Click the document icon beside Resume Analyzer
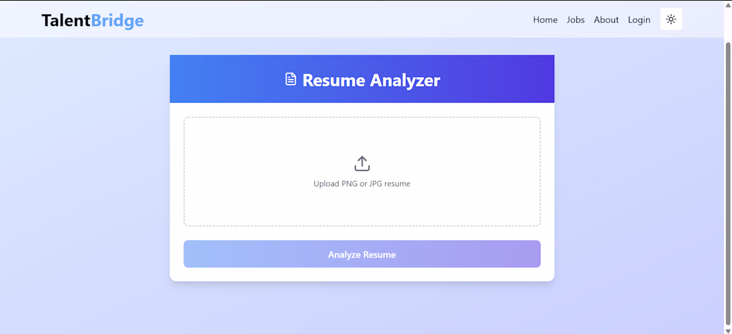Image resolution: width=732 pixels, height=334 pixels. (291, 79)
